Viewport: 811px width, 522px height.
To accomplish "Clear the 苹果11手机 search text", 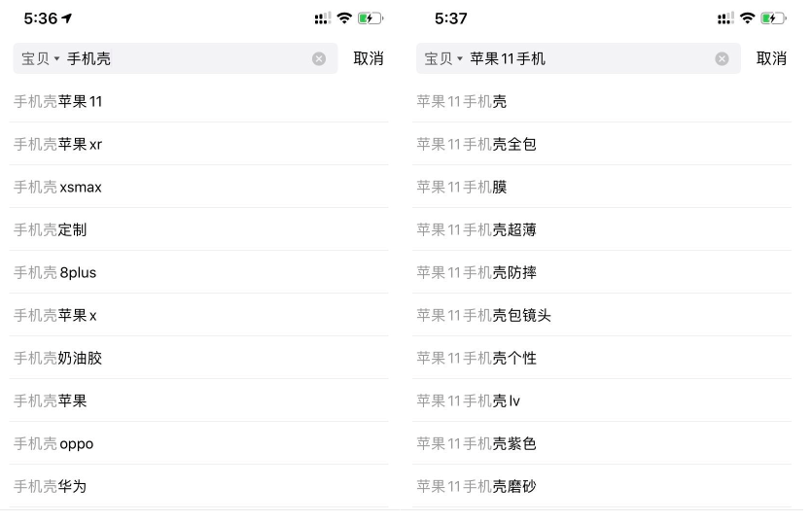I will [x=723, y=59].
